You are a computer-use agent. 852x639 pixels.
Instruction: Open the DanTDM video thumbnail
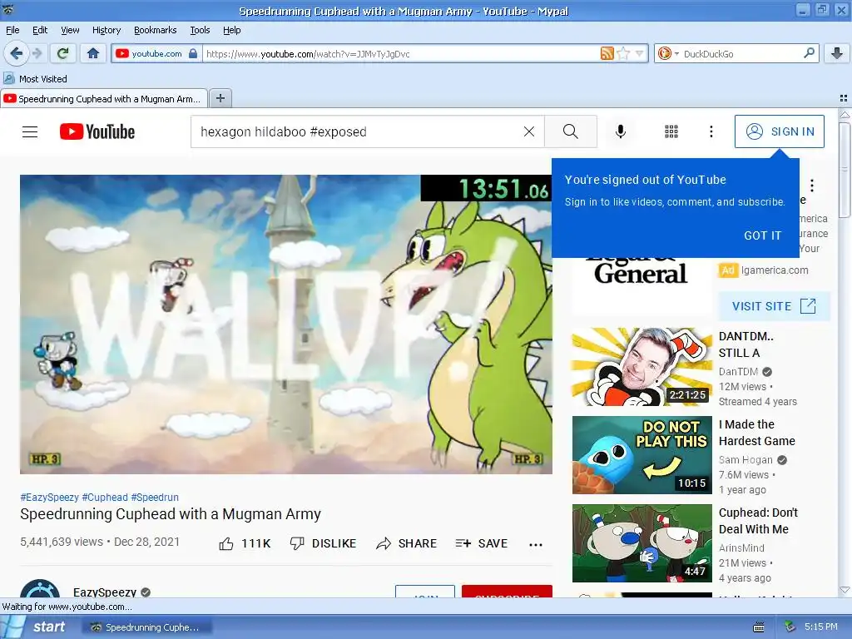(x=641, y=366)
